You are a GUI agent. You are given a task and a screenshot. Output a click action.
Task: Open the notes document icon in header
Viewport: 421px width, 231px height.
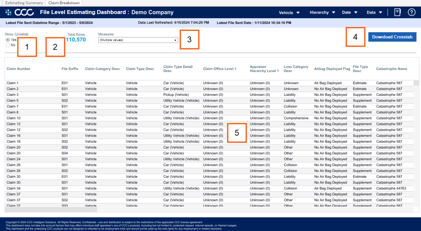coord(397,12)
